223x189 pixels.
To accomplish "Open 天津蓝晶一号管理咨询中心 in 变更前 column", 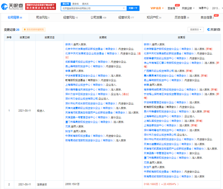I will coord(88,117).
